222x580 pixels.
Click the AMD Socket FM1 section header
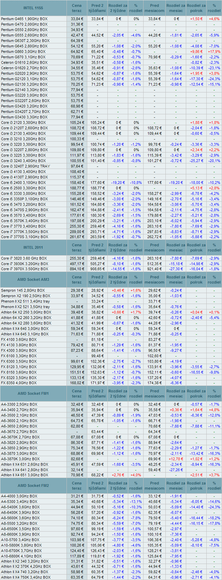coord(33,393)
